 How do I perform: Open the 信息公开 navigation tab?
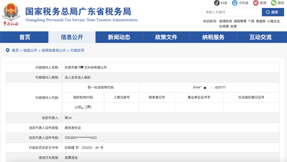(72, 37)
